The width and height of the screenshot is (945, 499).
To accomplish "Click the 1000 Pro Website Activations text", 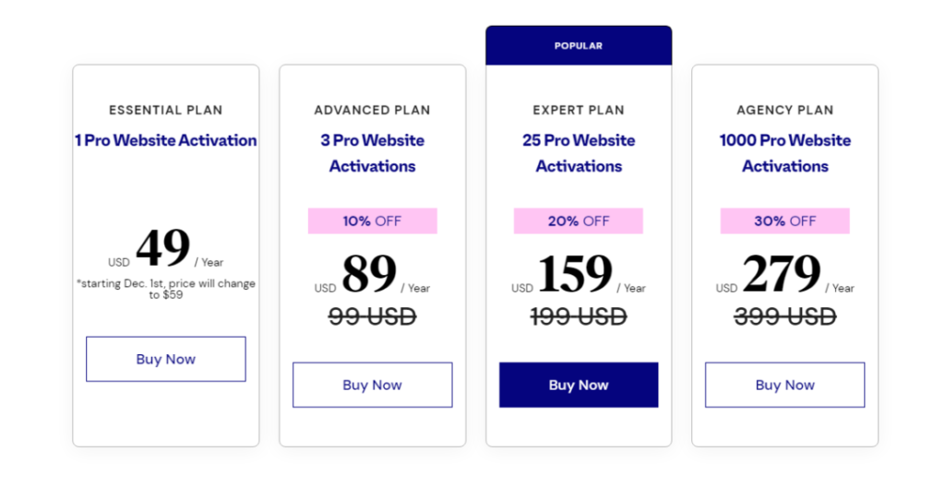I will 784,153.
